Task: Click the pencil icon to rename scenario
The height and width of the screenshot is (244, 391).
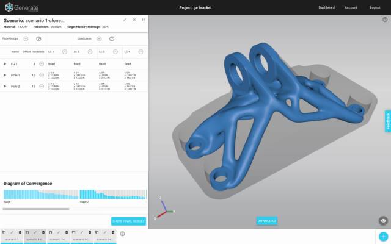Action: pyautogui.click(x=125, y=20)
